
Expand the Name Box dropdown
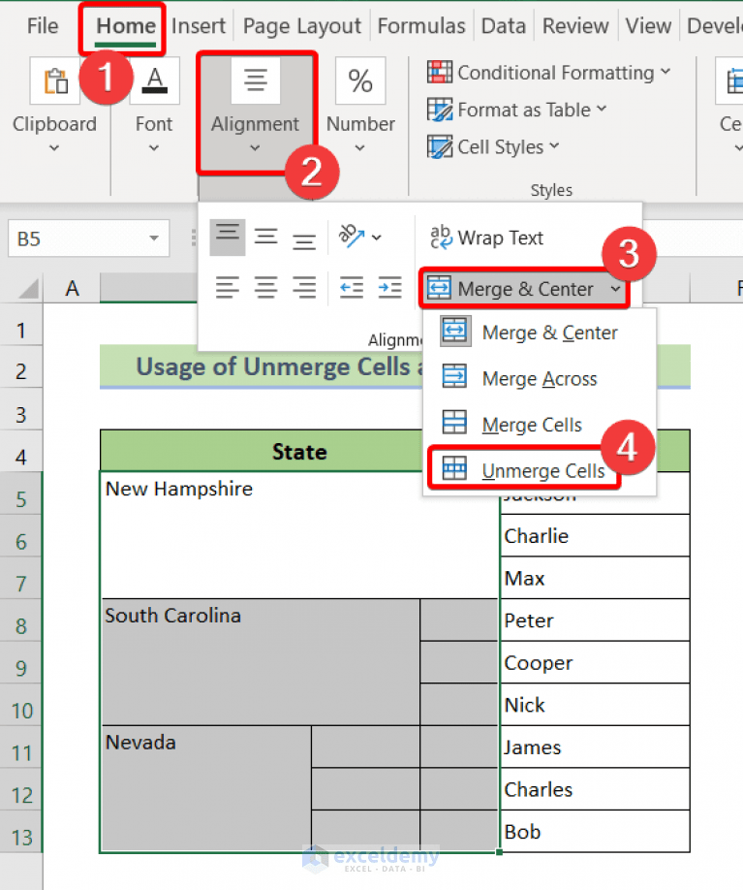[152, 238]
